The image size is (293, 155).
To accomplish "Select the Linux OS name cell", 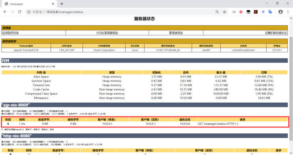I will [x=135, y=50].
